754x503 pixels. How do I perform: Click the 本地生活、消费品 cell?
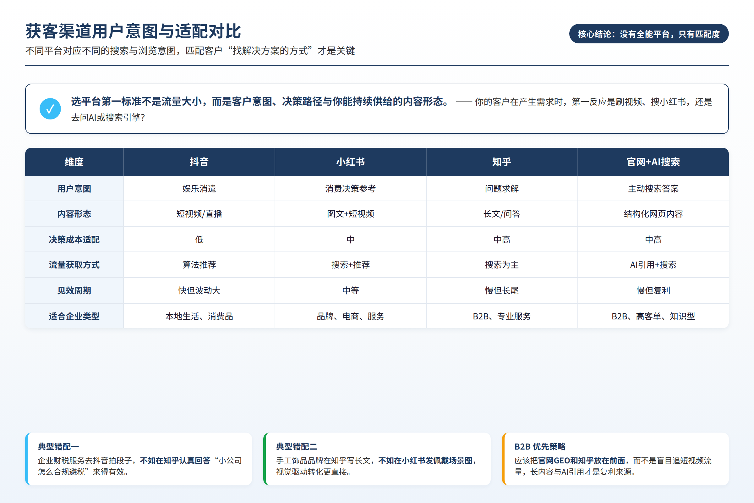[199, 316]
